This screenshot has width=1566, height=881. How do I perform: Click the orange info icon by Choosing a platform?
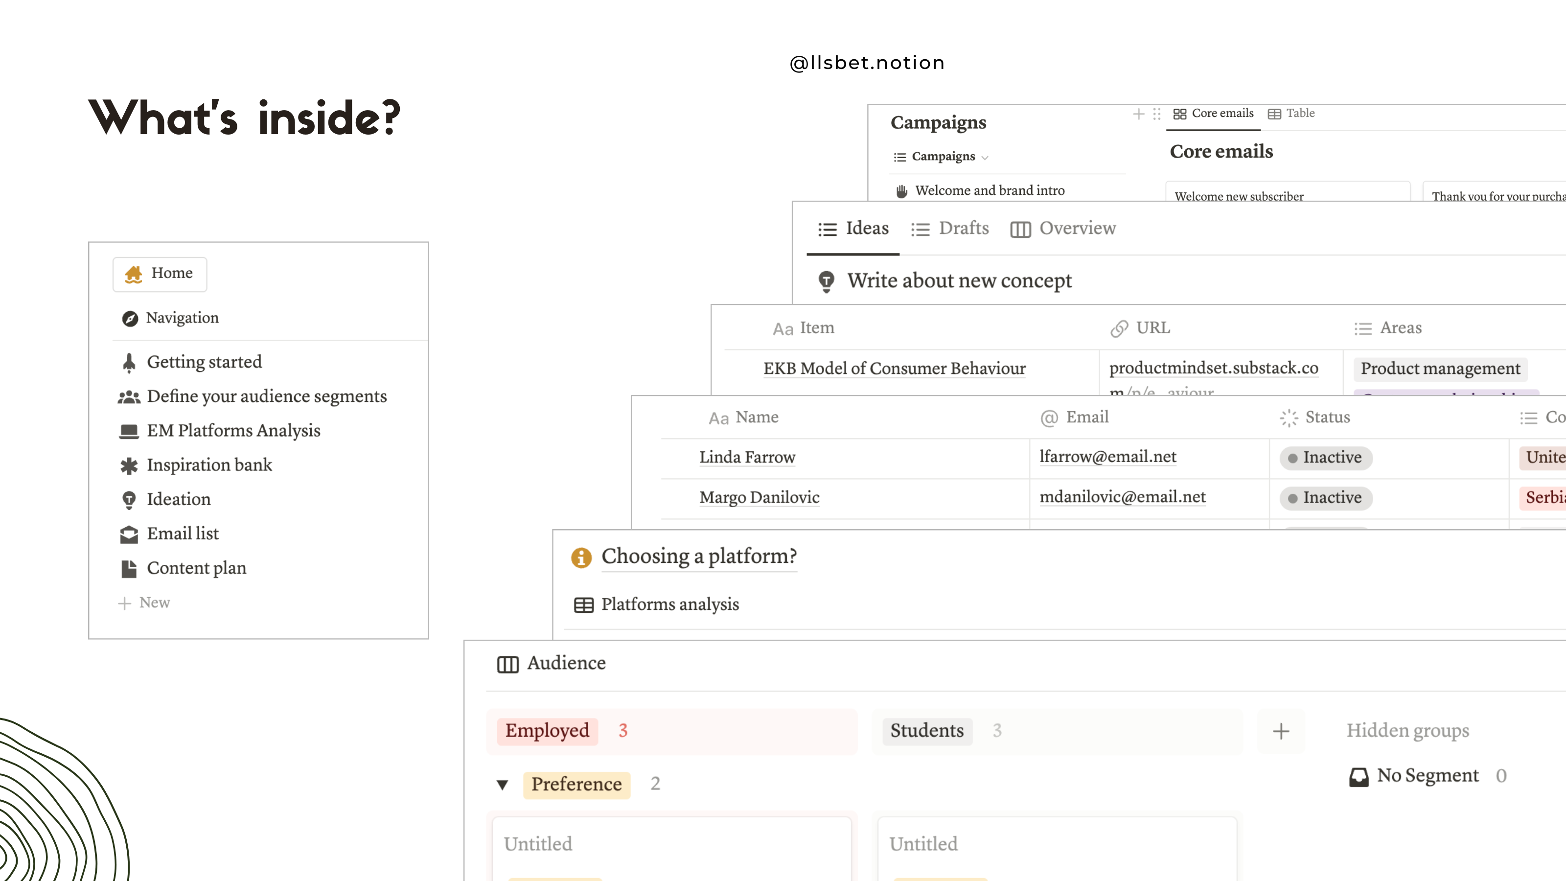581,557
